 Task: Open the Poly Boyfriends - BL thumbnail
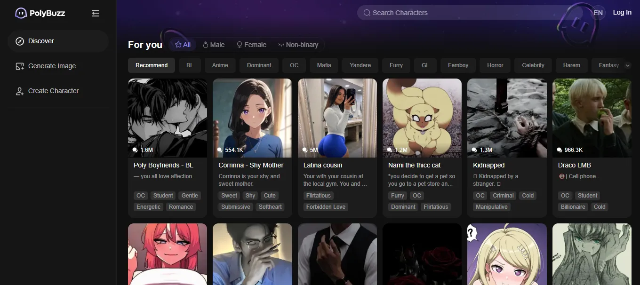coord(168,118)
